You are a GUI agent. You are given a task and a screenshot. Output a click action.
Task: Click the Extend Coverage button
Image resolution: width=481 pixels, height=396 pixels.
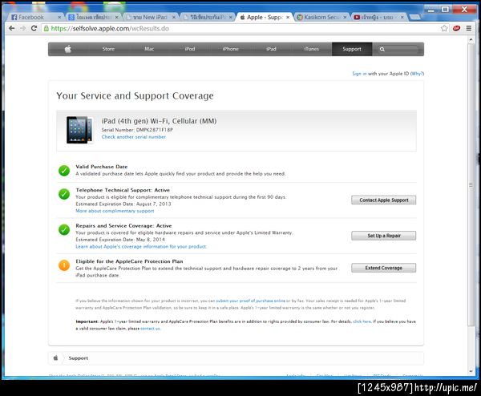tap(383, 268)
